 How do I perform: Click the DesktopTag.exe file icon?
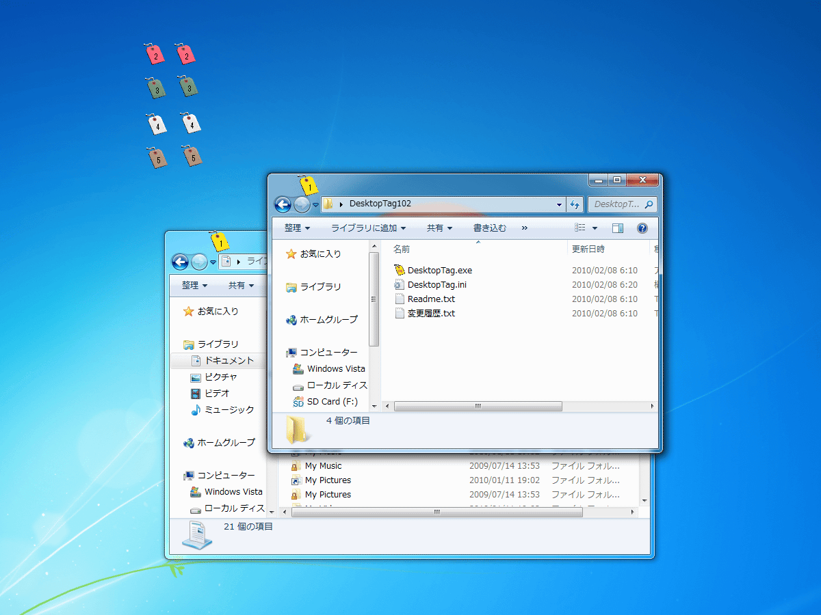400,270
